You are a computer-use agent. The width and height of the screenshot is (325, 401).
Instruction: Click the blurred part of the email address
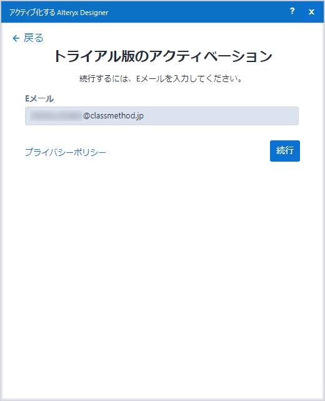pyautogui.click(x=56, y=115)
